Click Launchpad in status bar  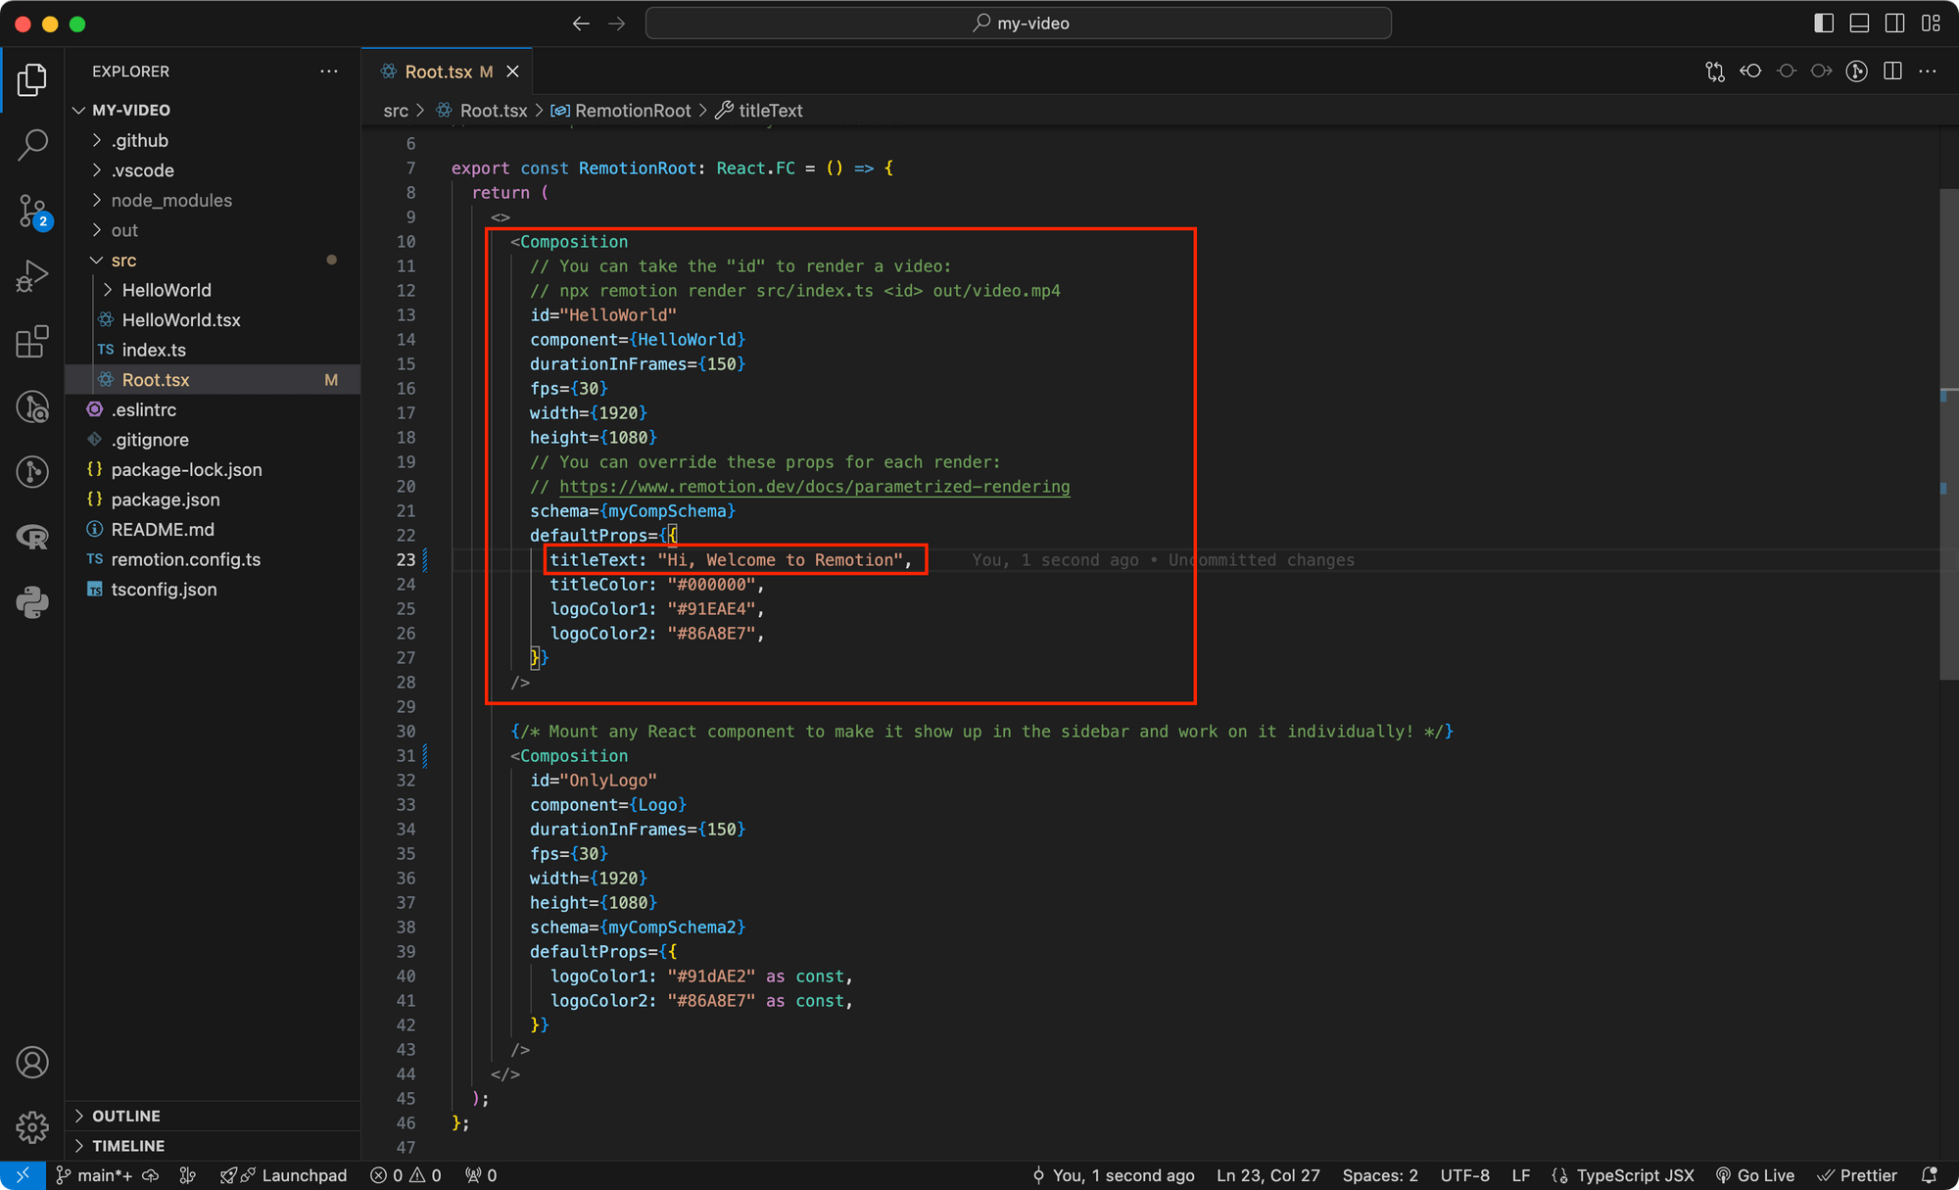[284, 1175]
